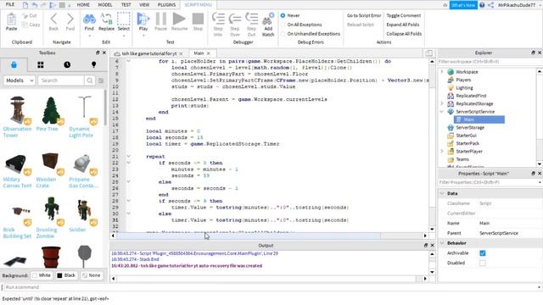
Task: Toggle the Disabled checkbox
Action: coord(483,263)
